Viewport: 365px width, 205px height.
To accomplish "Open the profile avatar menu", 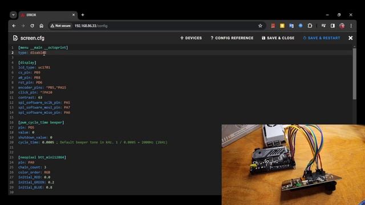I will click(342, 26).
